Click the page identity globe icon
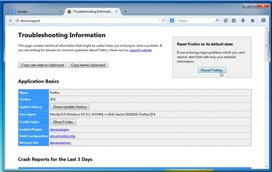272x172 pixels. coord(17,20)
